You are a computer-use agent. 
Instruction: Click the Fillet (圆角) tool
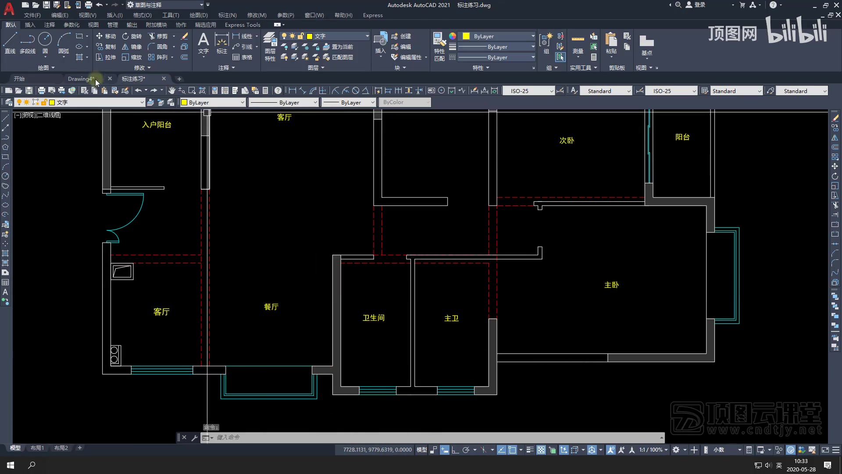pyautogui.click(x=158, y=47)
